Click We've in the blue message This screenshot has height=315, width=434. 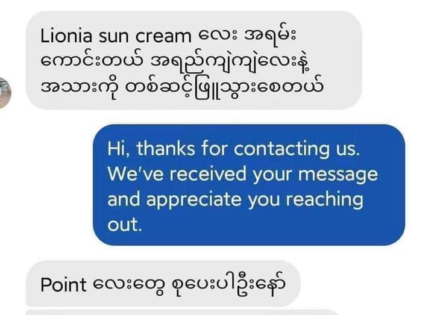tap(136, 174)
